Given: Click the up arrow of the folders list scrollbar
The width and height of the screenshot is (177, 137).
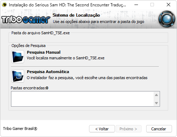Looking at the screenshot, I should click(x=156, y=95).
